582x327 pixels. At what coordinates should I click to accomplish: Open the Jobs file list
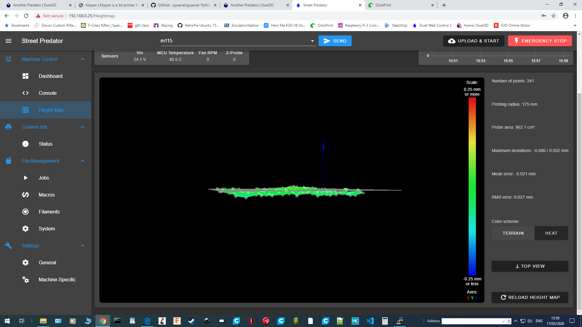[x=45, y=178]
